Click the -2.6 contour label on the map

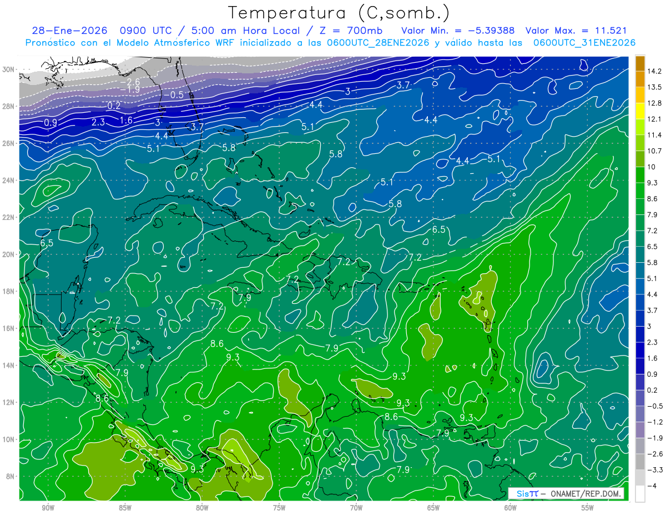point(130,82)
